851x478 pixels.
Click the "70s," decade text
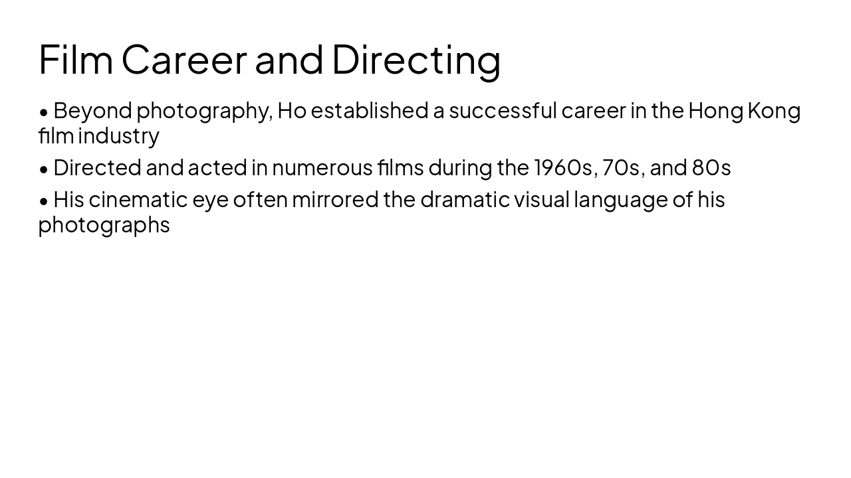(x=623, y=168)
